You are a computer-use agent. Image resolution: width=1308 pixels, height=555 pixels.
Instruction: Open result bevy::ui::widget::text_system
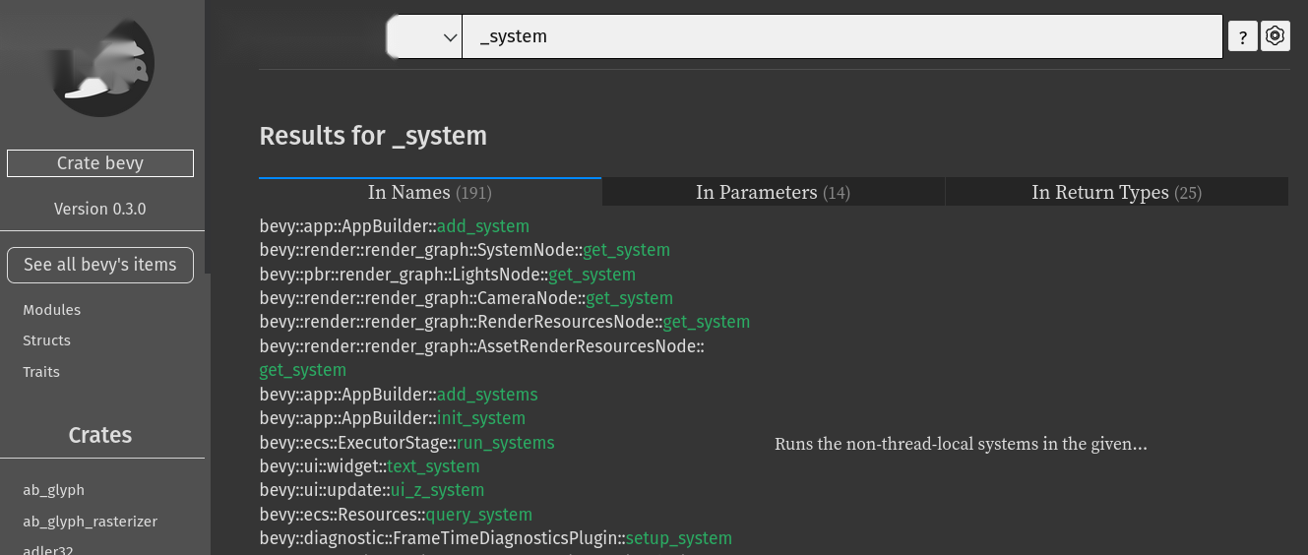369,466
